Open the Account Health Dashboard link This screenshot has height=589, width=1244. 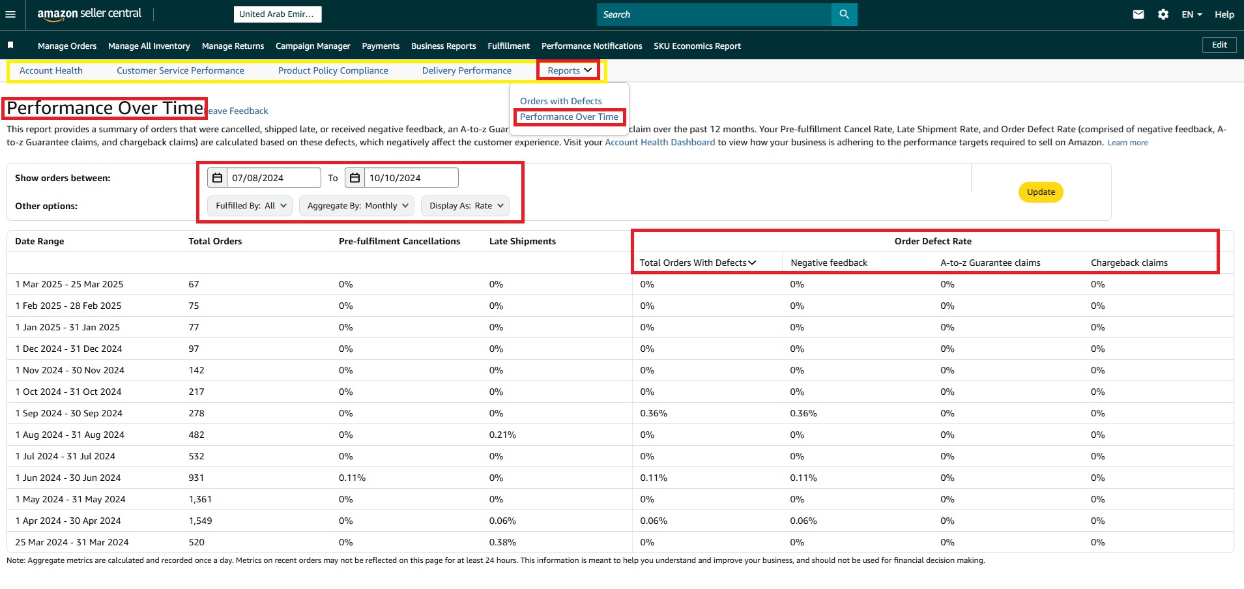click(659, 142)
